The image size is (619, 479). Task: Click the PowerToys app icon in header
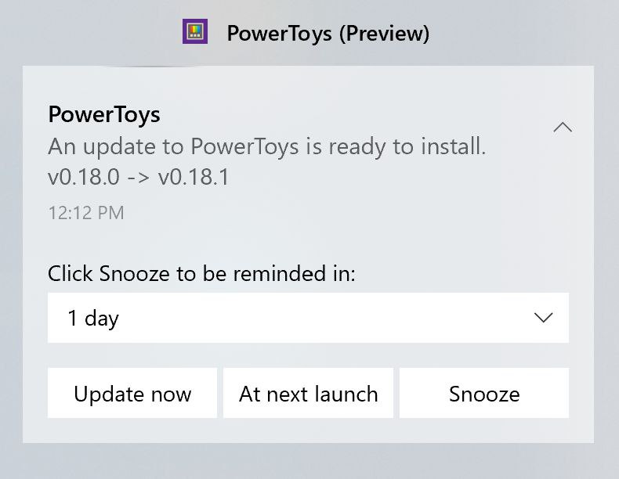coord(194,31)
